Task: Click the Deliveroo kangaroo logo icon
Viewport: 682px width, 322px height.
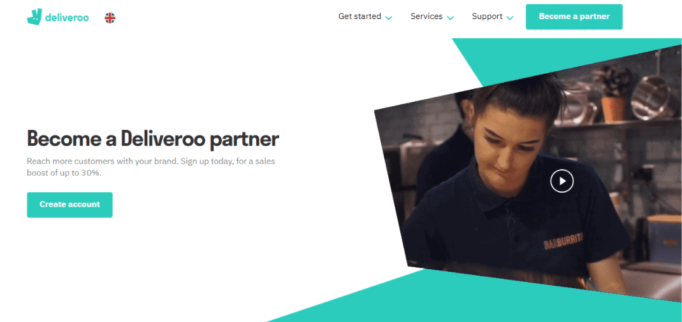Action: click(x=34, y=17)
